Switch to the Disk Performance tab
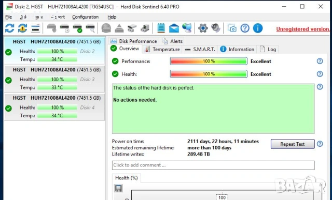 134,41
